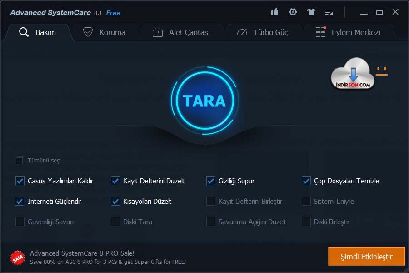Click the circular slashed icon beside thumbs-up

pos(293,12)
